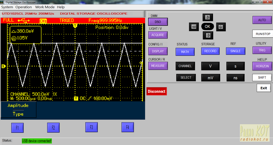
Task: Click the MEASURE button
Action: (157, 66)
